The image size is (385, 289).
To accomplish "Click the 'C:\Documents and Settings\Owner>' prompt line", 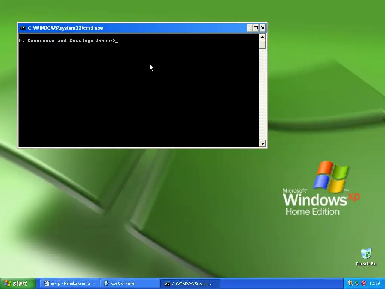I will point(67,41).
